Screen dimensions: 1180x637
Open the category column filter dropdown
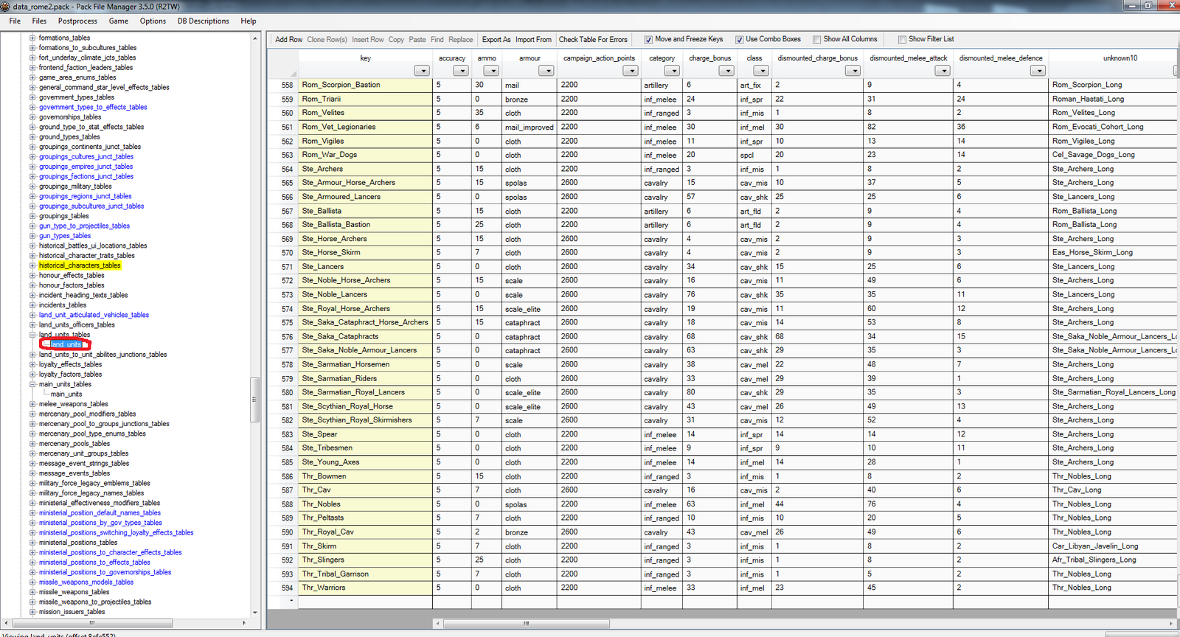672,71
